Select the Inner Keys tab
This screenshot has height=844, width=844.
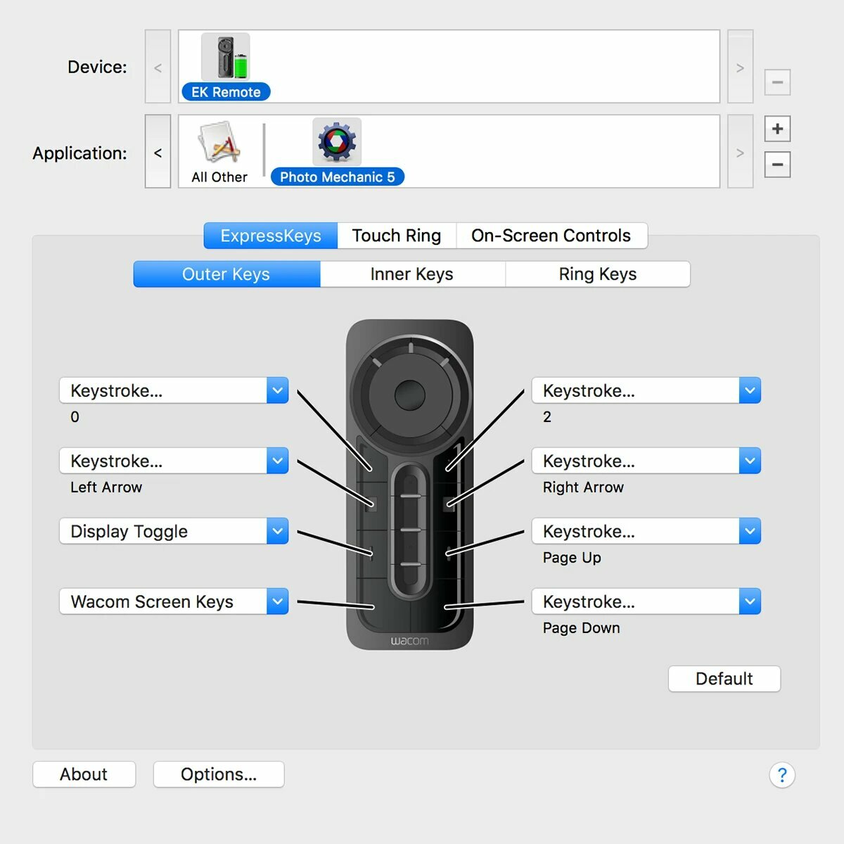point(412,274)
